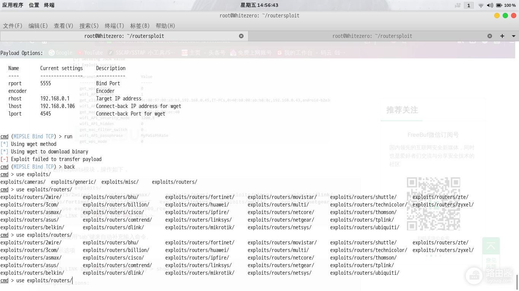The width and height of the screenshot is (519, 291).
Task: Select the active first routersploit tab
Action: point(124,36)
